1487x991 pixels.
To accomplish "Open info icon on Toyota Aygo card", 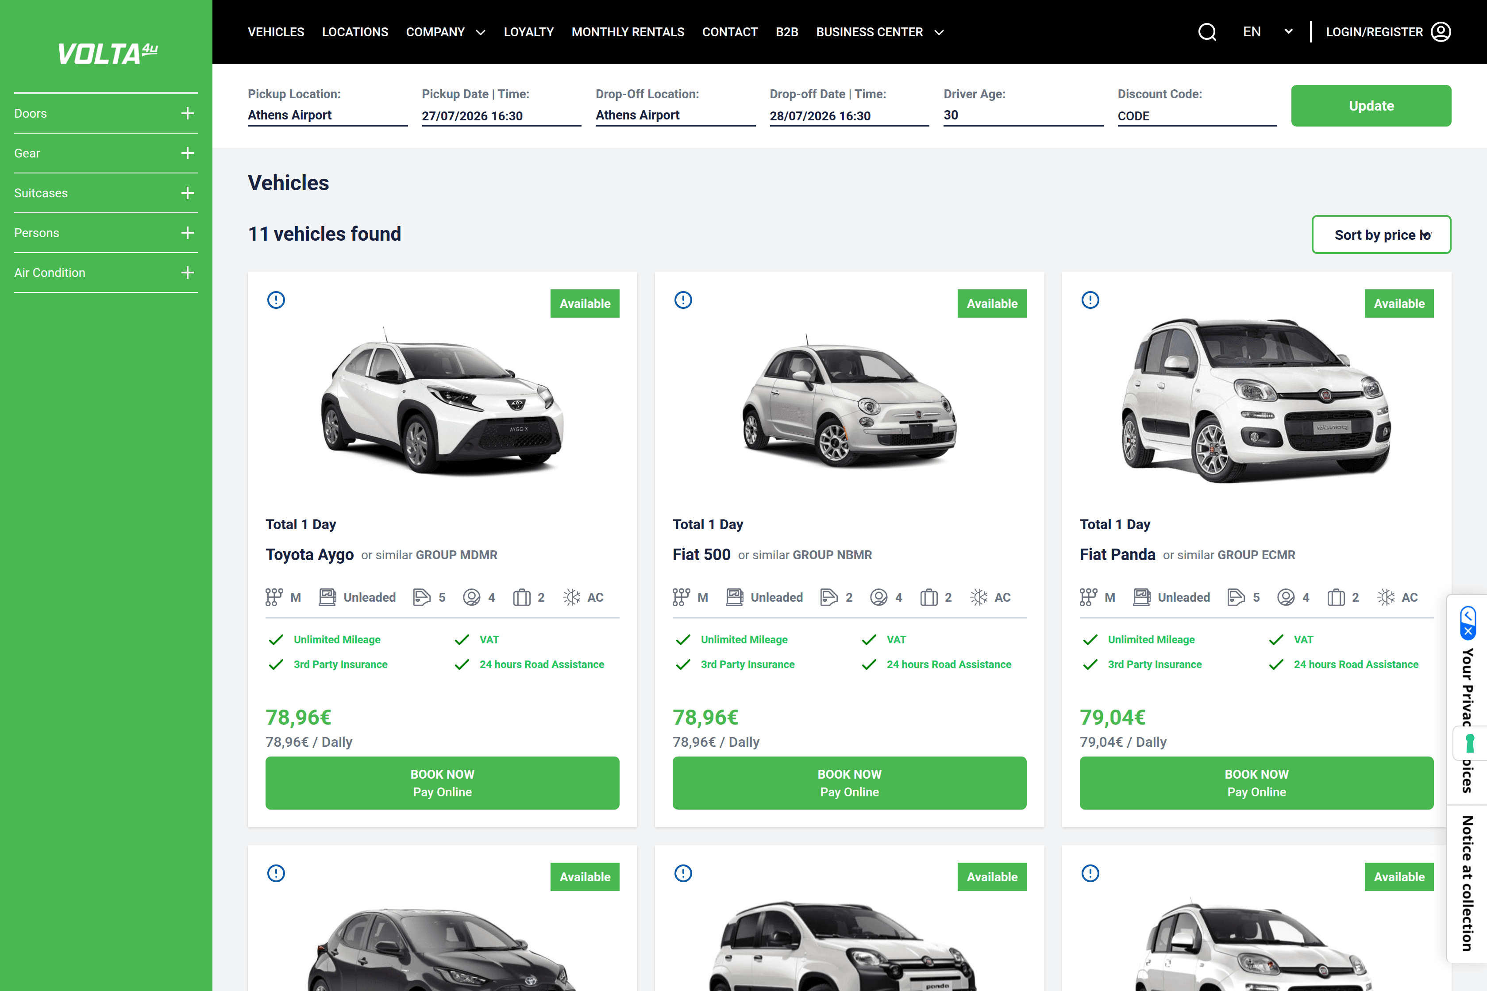I will pyautogui.click(x=276, y=300).
